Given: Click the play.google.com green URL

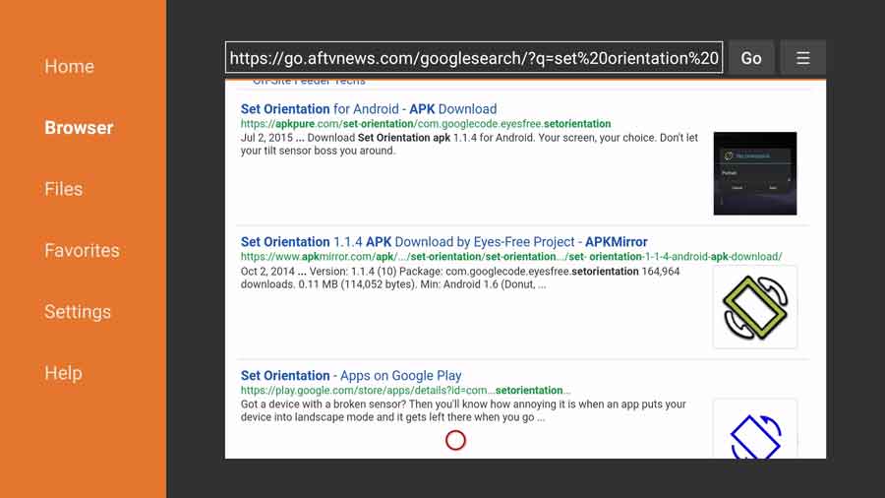Looking at the screenshot, I should coord(406,390).
